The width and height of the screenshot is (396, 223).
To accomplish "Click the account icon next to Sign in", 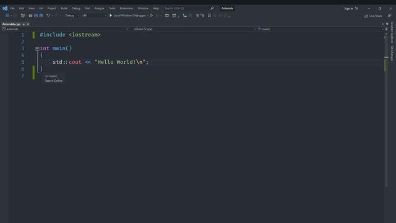I will click(356, 9).
